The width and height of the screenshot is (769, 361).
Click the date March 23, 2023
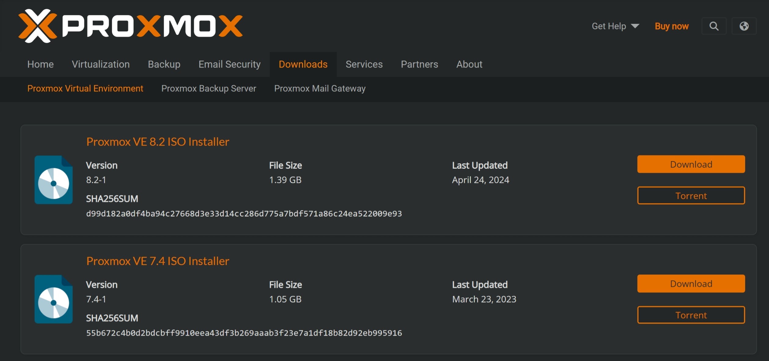484,299
